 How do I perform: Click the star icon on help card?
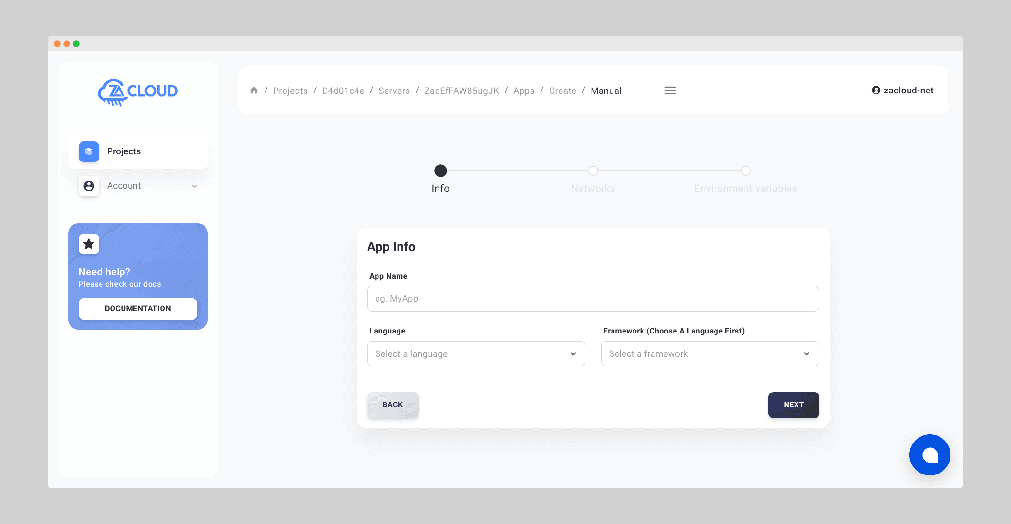coord(89,244)
